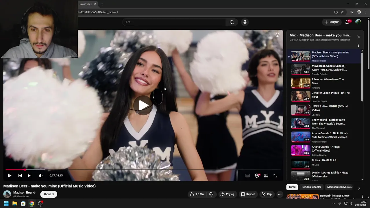Open the Madison Beer channel name link
The width and height of the screenshot is (370, 208).
pos(23,192)
